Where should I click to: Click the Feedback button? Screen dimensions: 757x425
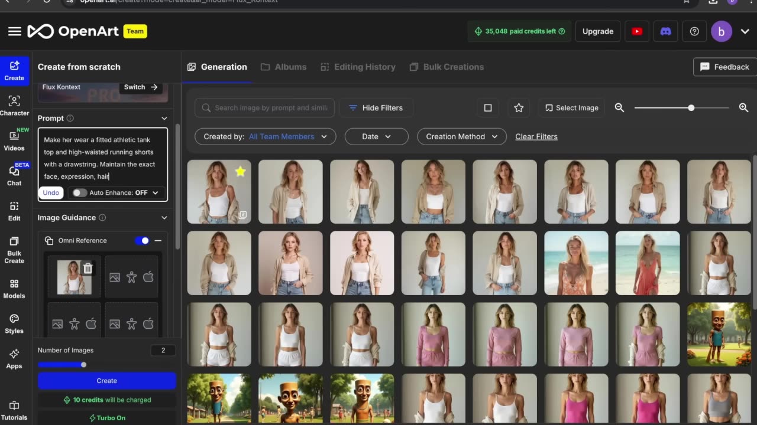click(x=724, y=67)
